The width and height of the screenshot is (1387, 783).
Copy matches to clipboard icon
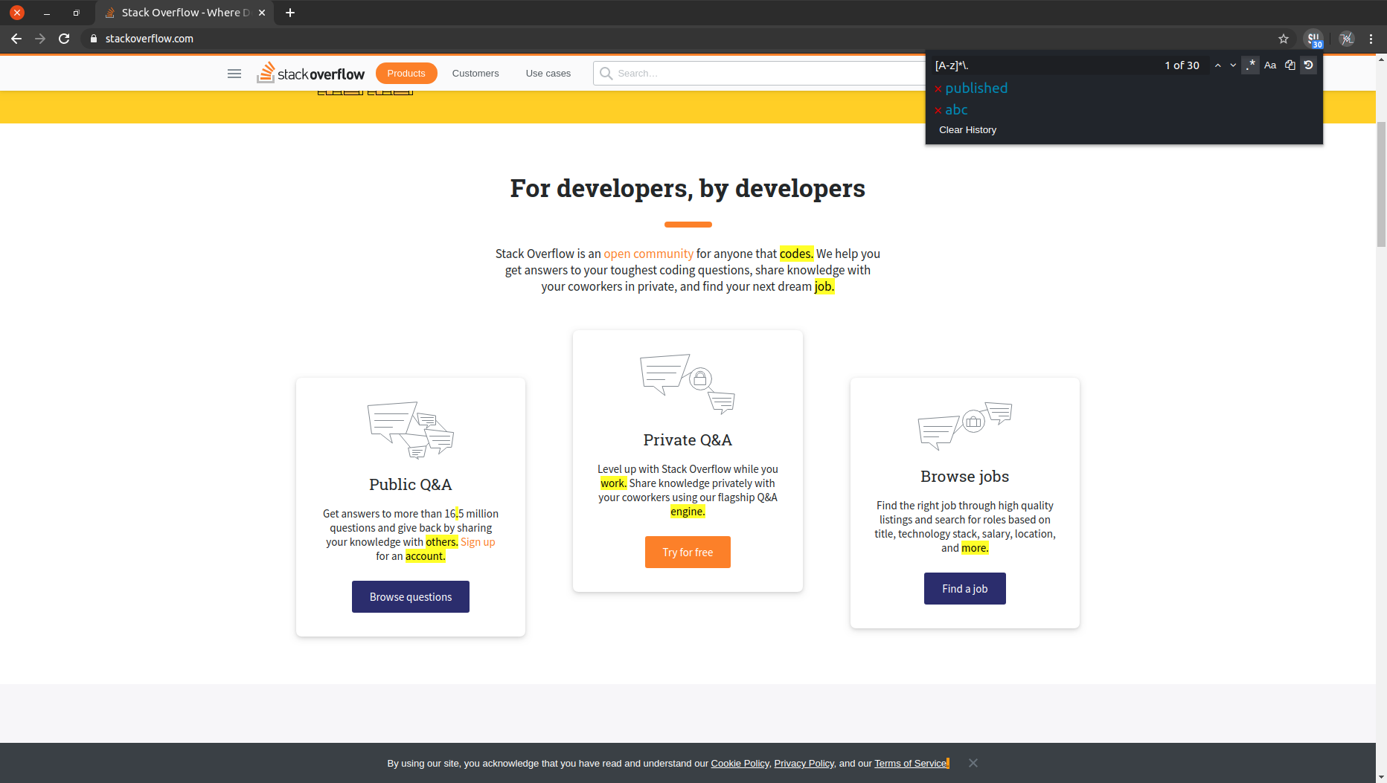click(1290, 65)
